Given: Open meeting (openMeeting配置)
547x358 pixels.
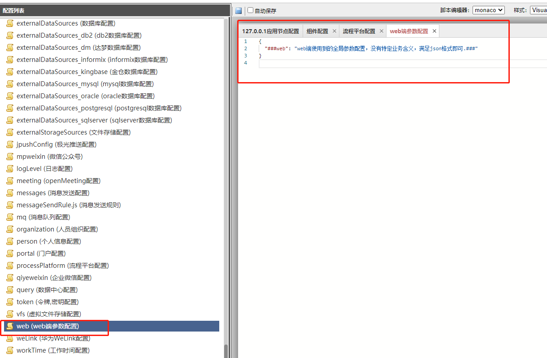Looking at the screenshot, I should pyautogui.click(x=59, y=181).
